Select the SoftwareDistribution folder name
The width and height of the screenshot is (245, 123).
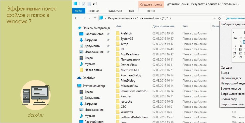point(134,117)
